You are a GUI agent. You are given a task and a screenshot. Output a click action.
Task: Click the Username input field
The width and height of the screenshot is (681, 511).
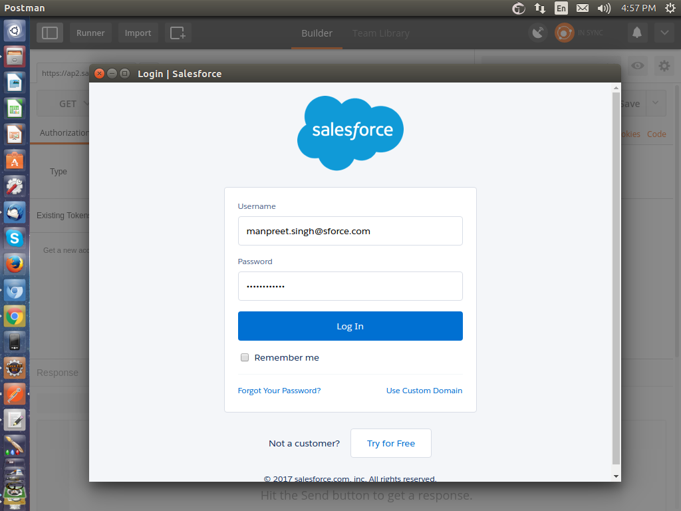[x=350, y=231]
